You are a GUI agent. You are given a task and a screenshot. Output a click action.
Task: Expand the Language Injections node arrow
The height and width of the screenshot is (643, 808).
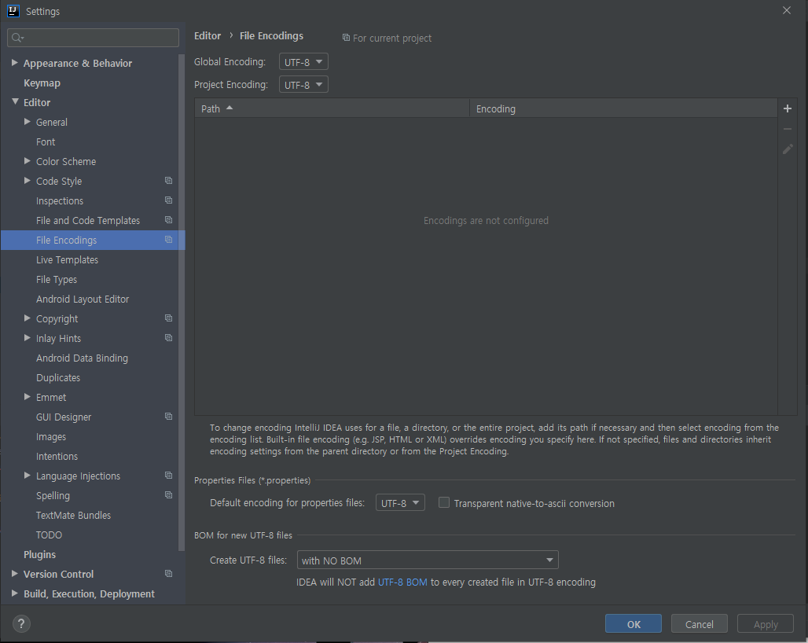(x=28, y=475)
